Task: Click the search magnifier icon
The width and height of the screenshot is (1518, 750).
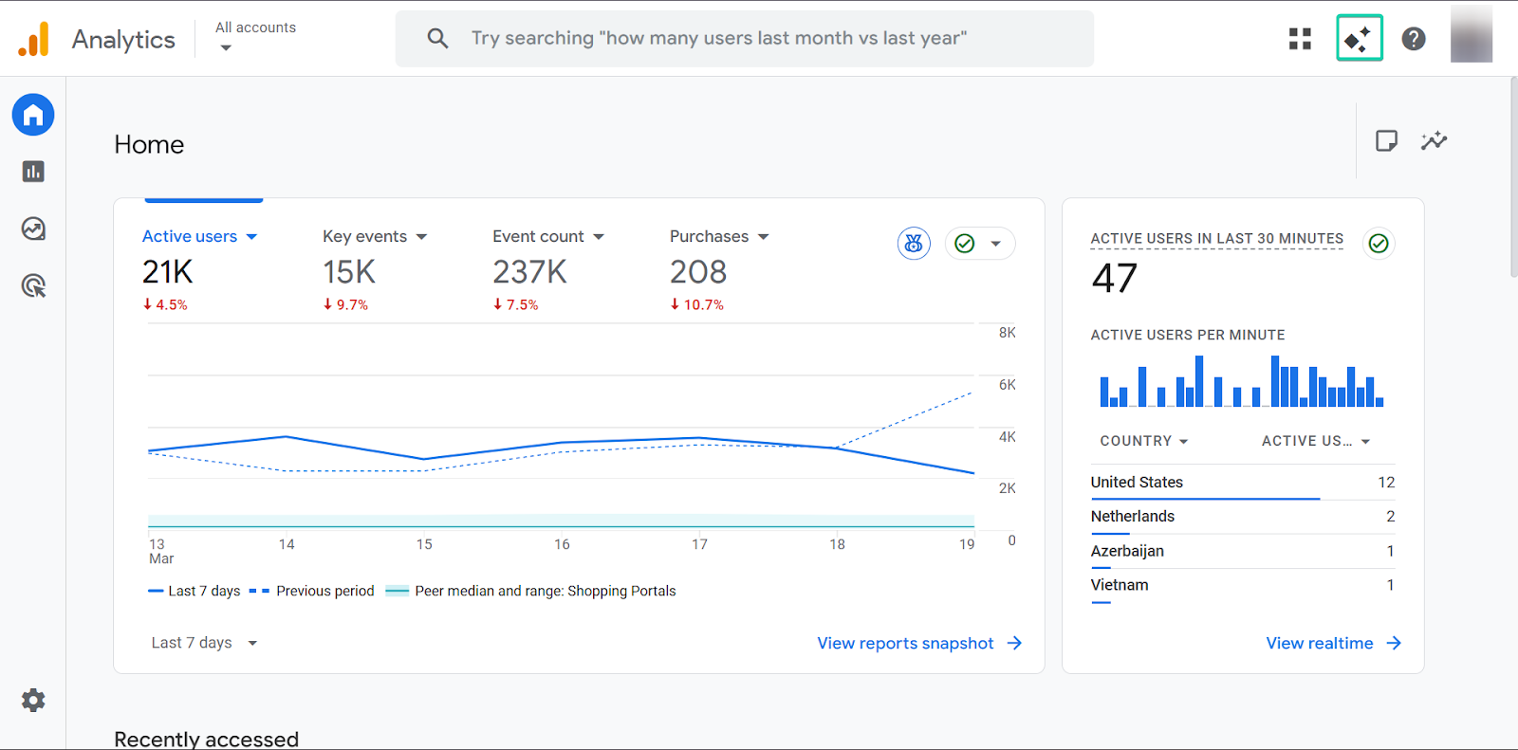Action: click(437, 38)
